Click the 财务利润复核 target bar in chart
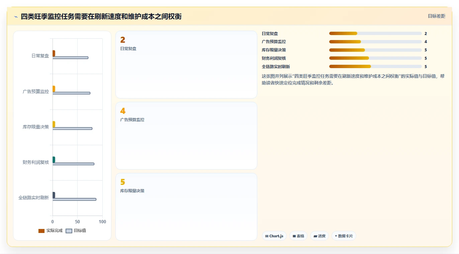The height and width of the screenshot is (254, 459). pyautogui.click(x=74, y=164)
